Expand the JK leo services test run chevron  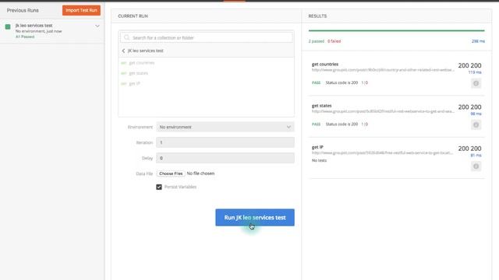point(97,26)
